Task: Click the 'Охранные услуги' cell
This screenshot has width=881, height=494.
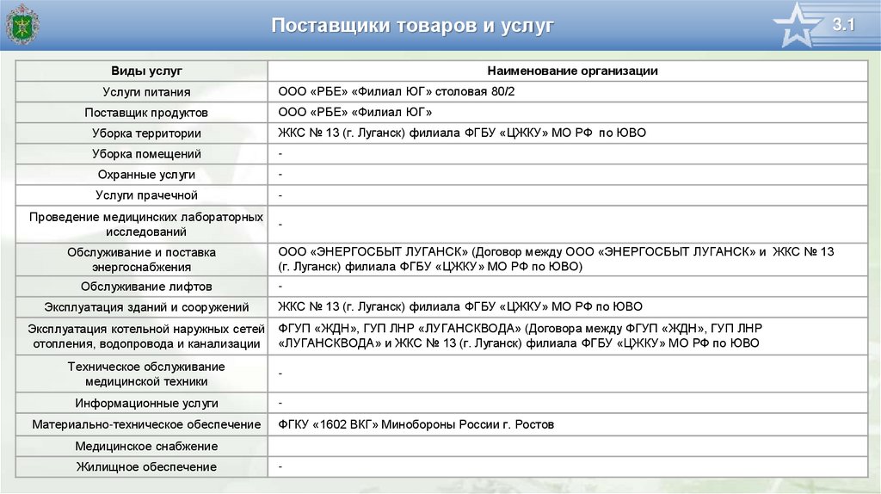Action: coord(142,175)
